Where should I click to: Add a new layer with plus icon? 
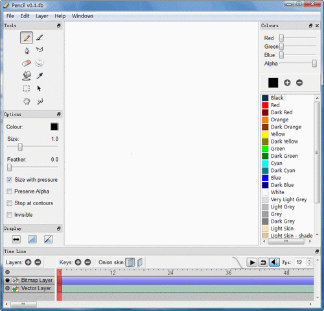point(28,262)
